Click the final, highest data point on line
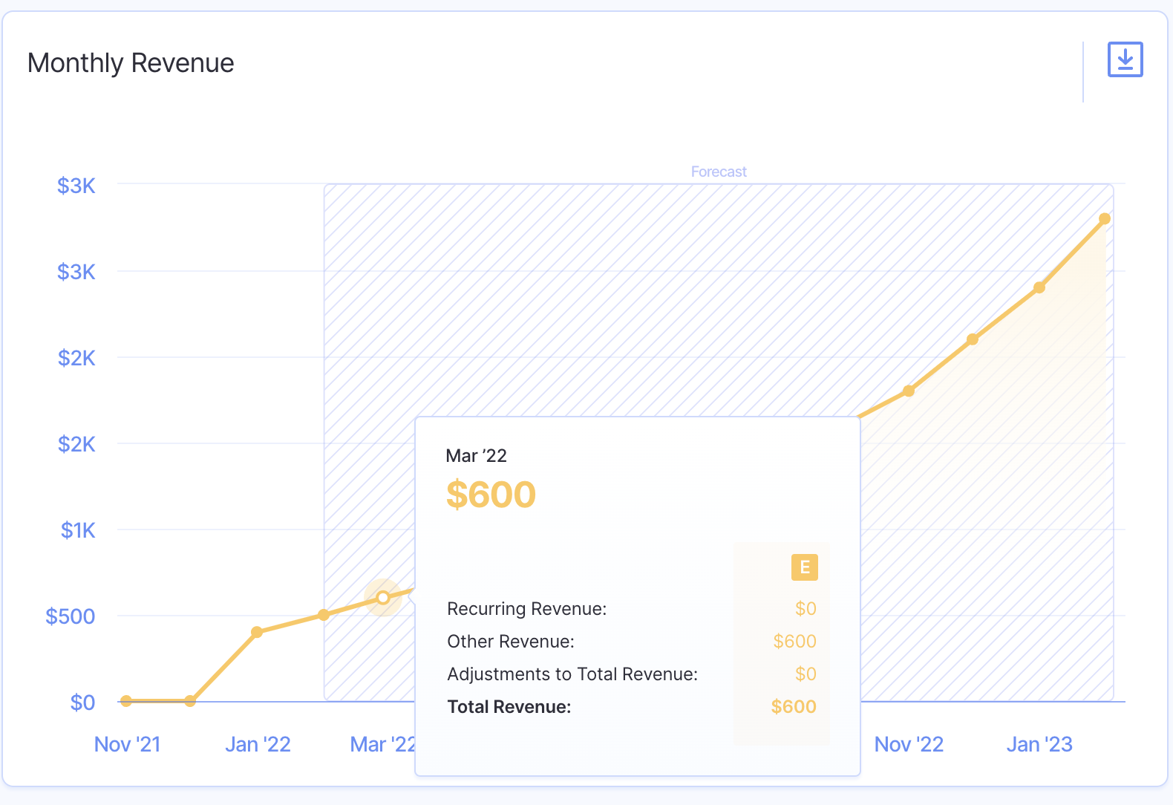 (1105, 218)
